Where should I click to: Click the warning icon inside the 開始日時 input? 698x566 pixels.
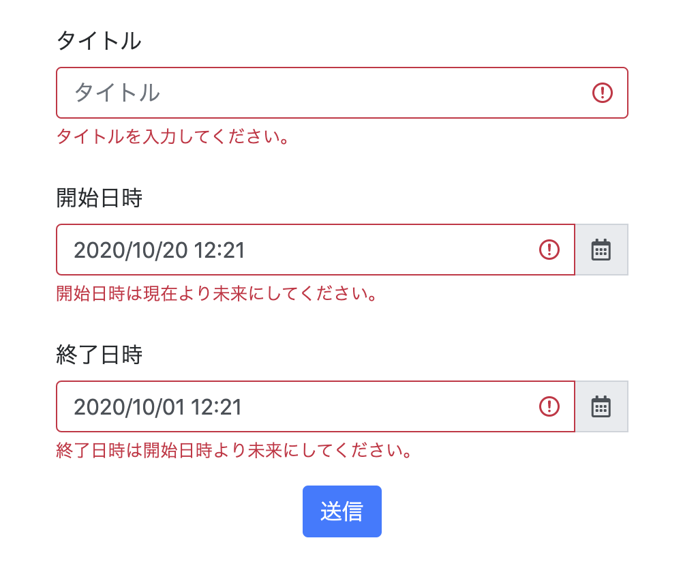[549, 250]
